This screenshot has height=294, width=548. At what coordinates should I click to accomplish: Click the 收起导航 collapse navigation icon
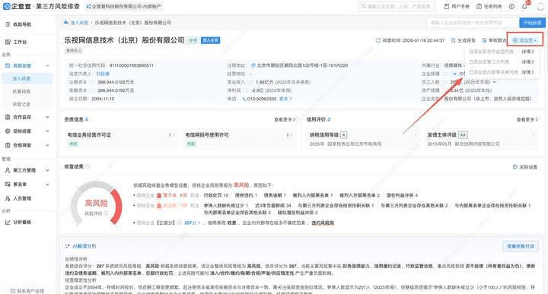[8, 24]
